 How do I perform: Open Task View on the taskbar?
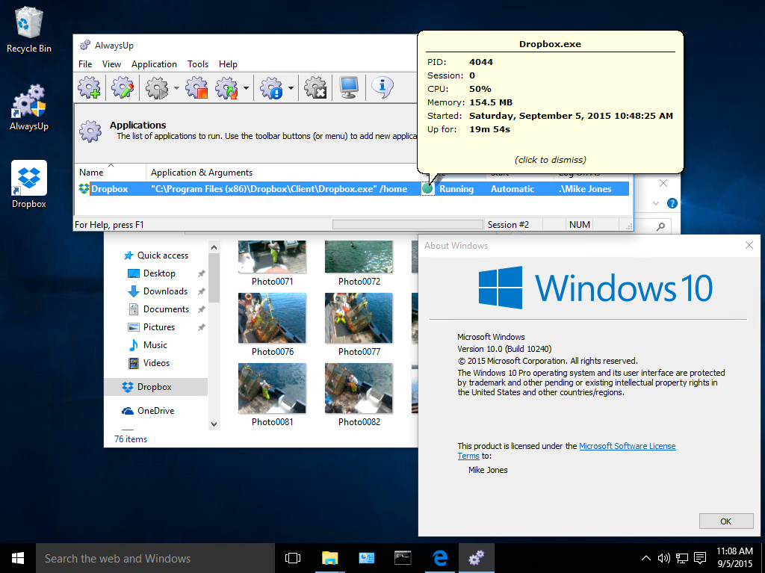pyautogui.click(x=293, y=558)
